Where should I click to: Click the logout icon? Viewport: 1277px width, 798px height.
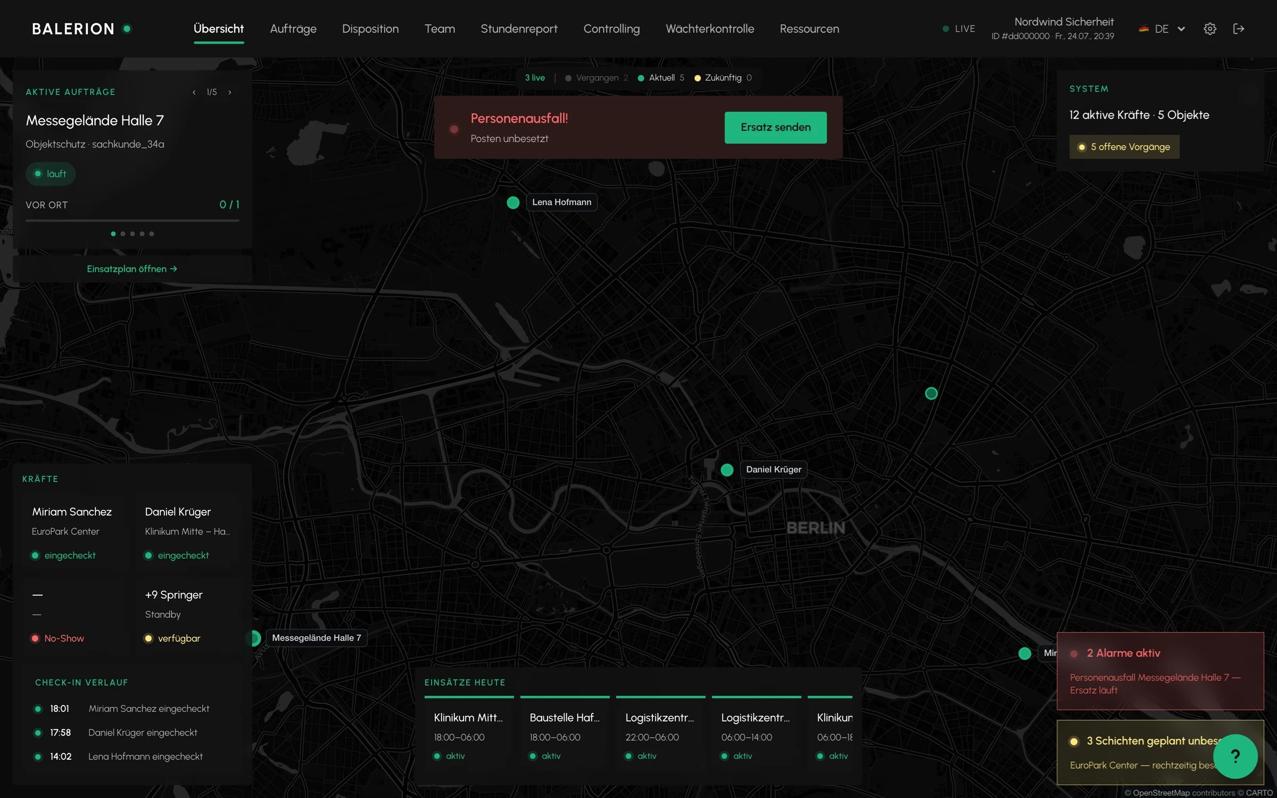1239,29
